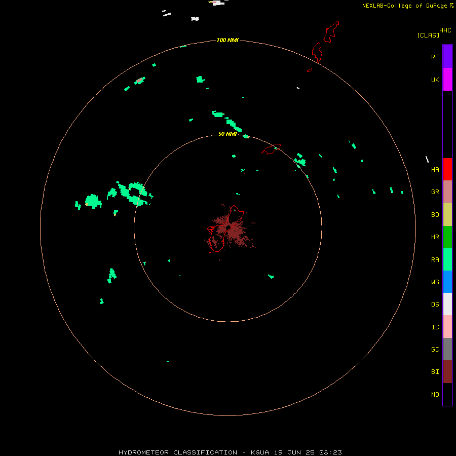
Task: Click the NEXLAB-College of DuPage credit text
Action: [x=404, y=6]
